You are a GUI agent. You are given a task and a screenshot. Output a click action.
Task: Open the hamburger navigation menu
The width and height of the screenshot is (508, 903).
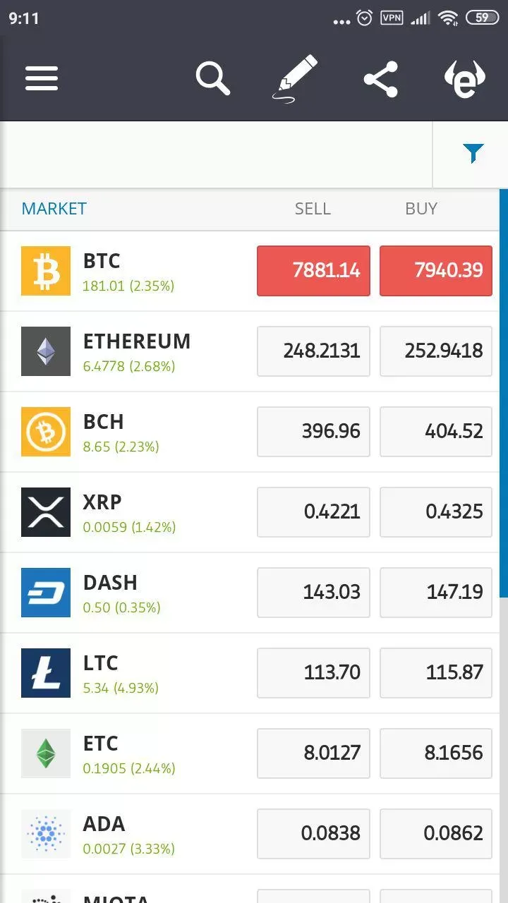[x=42, y=78]
